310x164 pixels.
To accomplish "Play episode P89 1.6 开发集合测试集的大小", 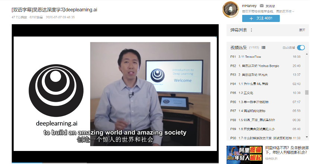I will [x=266, y=129].
